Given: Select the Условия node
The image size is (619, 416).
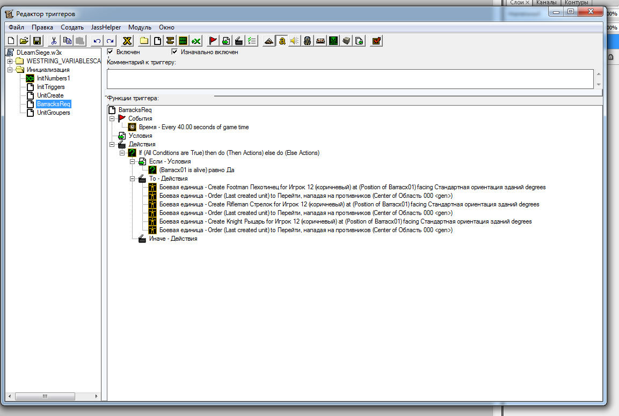Looking at the screenshot, I should coord(140,136).
